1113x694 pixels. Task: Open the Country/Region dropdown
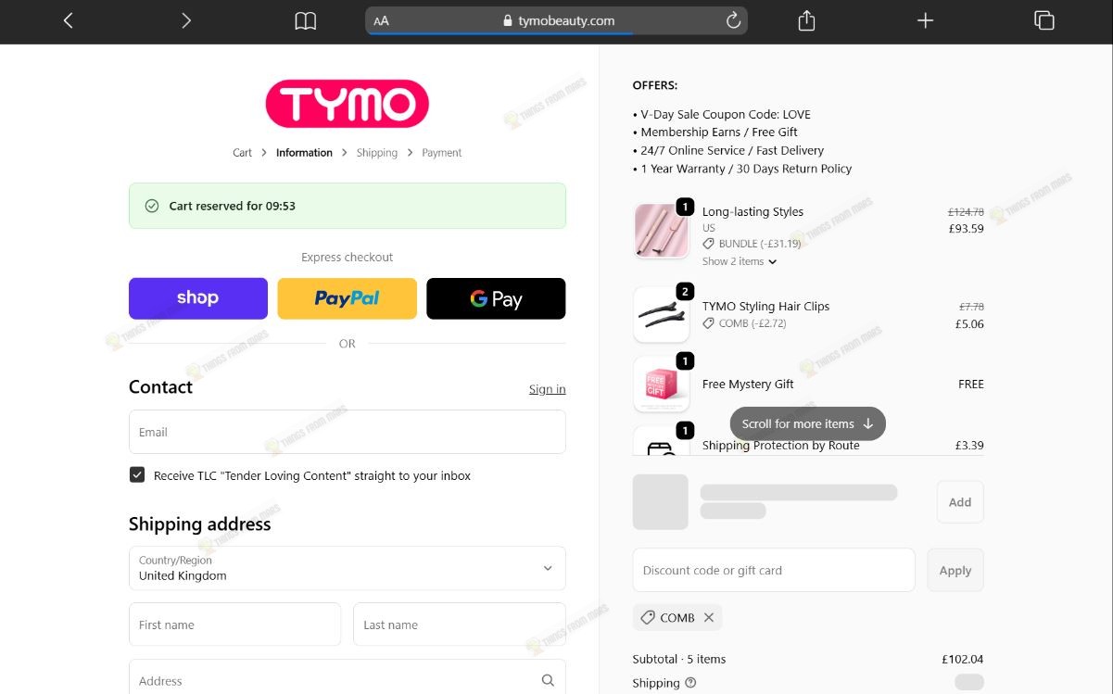tap(348, 568)
